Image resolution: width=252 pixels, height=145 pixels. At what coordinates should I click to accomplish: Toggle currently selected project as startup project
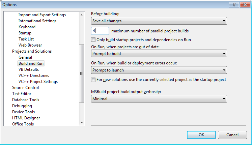93,80
